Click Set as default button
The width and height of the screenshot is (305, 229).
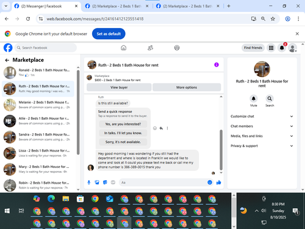point(109,34)
